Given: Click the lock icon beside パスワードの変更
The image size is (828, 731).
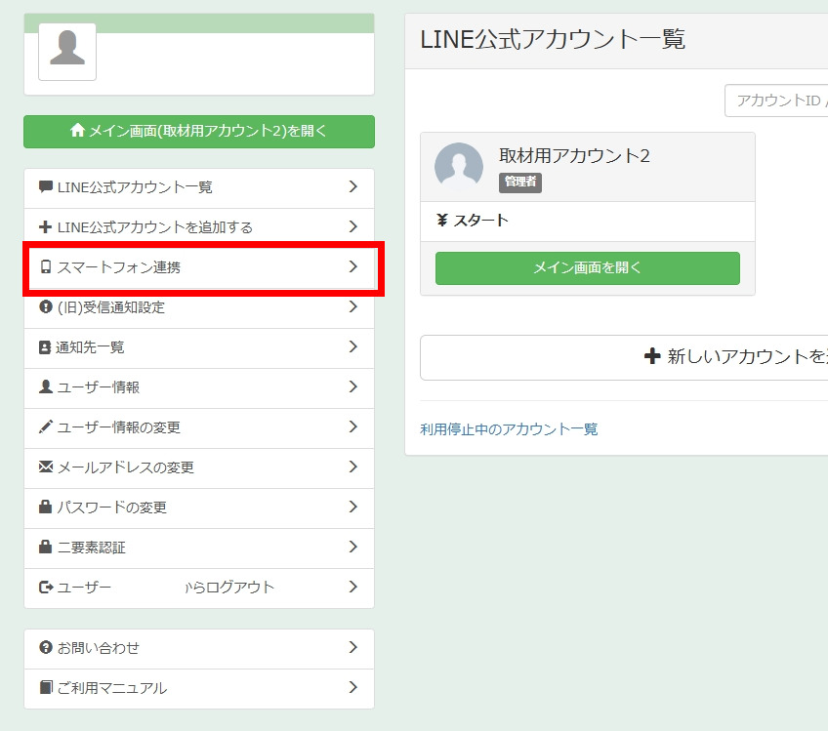Looking at the screenshot, I should click(x=45, y=508).
